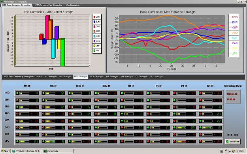
Task: Click the H4 TF column header
Action: [158, 86]
